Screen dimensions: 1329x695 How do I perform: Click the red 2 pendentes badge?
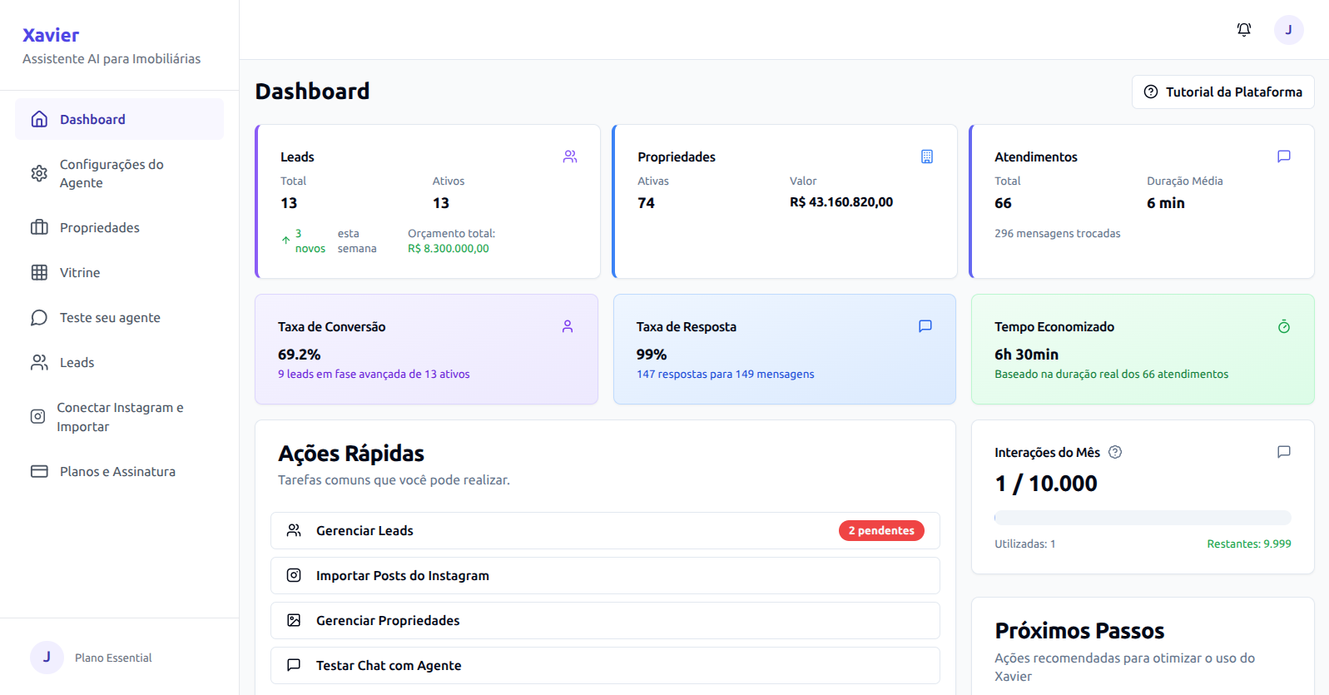(x=881, y=530)
